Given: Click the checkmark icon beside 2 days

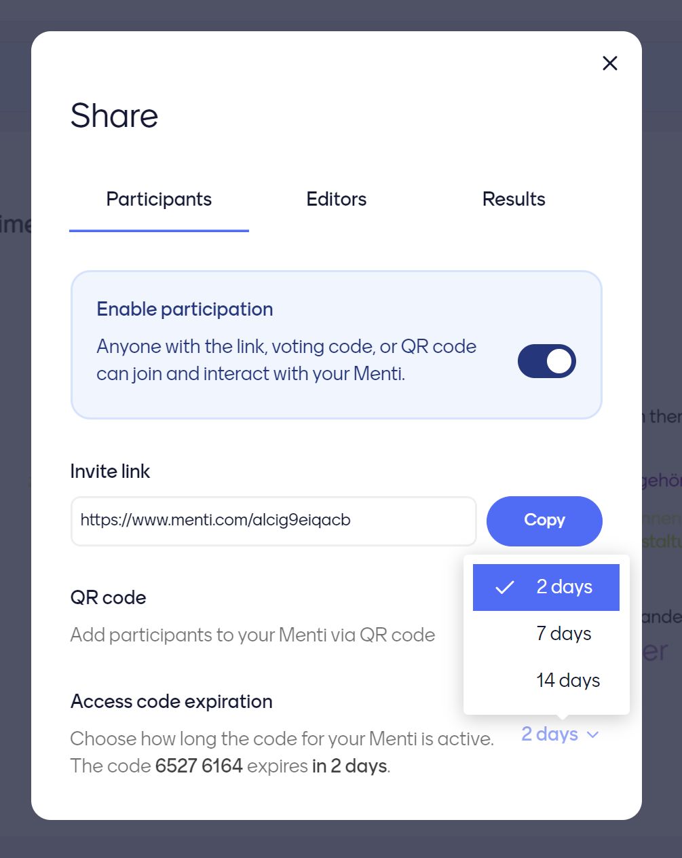Looking at the screenshot, I should (x=505, y=588).
